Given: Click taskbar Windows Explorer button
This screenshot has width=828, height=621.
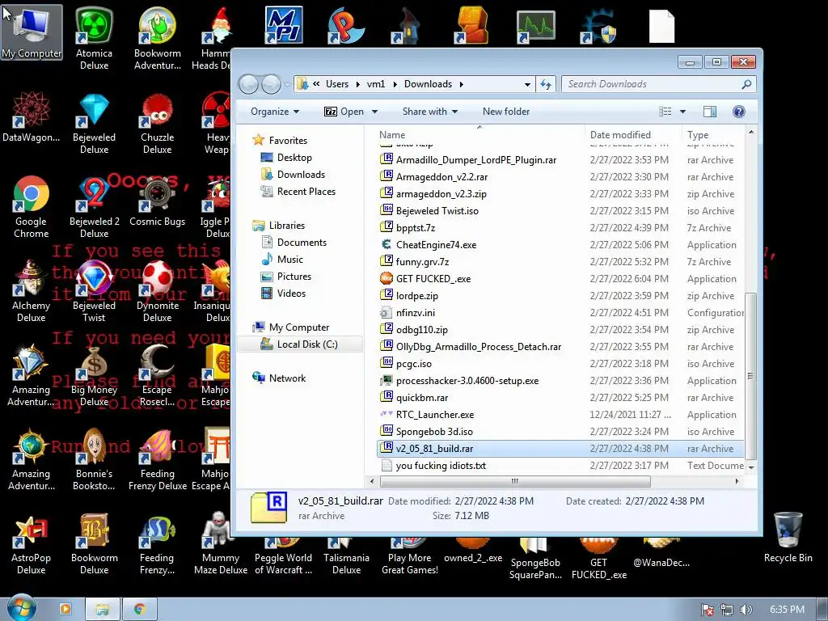Looking at the screenshot, I should (103, 610).
